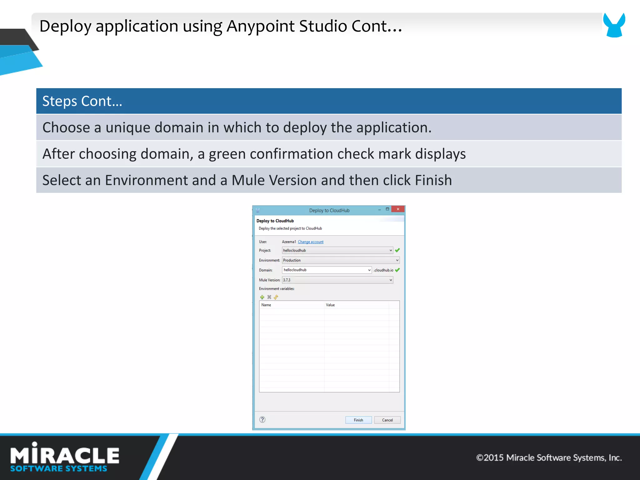This screenshot has height=480, width=640.
Task: Expand the Mule Version dropdown 3.7.3
Action: point(337,280)
